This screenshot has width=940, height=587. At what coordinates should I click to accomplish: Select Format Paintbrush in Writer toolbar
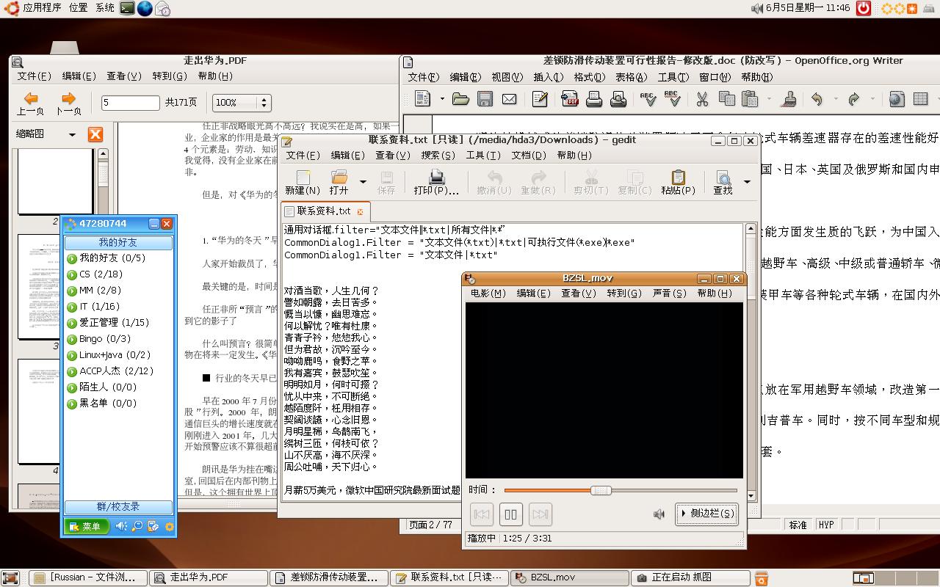pos(790,99)
